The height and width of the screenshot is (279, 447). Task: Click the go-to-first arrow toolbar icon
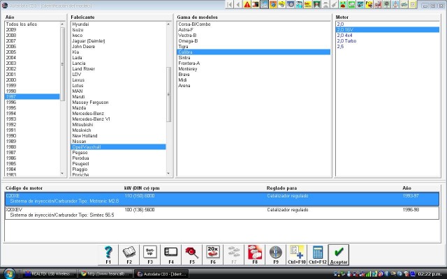230,5
